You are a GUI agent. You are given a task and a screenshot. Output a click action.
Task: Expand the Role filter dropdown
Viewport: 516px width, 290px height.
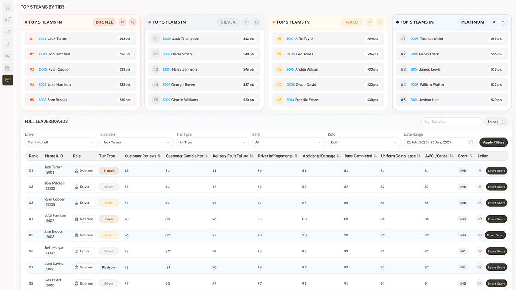[364, 142]
